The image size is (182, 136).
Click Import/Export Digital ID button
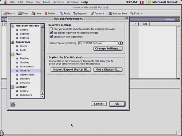[71, 70]
